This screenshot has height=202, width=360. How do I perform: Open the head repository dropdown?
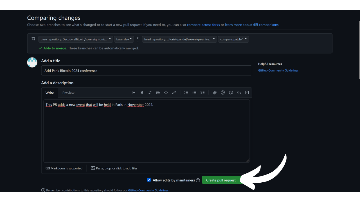pyautogui.click(x=179, y=39)
